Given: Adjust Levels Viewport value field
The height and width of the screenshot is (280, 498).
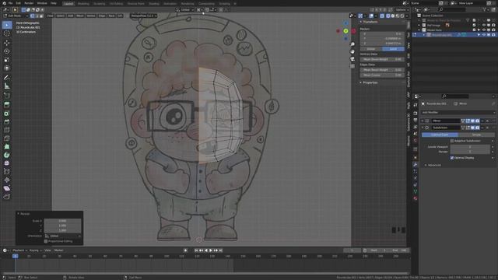Looking at the screenshot, I should point(470,147).
